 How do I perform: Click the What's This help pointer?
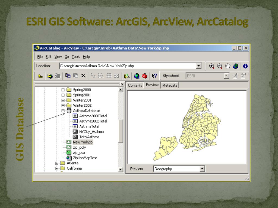coord(154,76)
